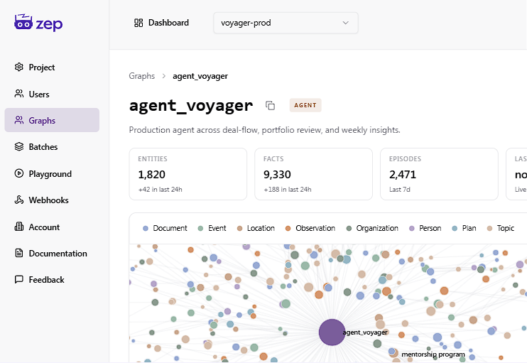Image resolution: width=527 pixels, height=363 pixels.
Task: Toggle the Organization legend filter
Action: coord(372,228)
